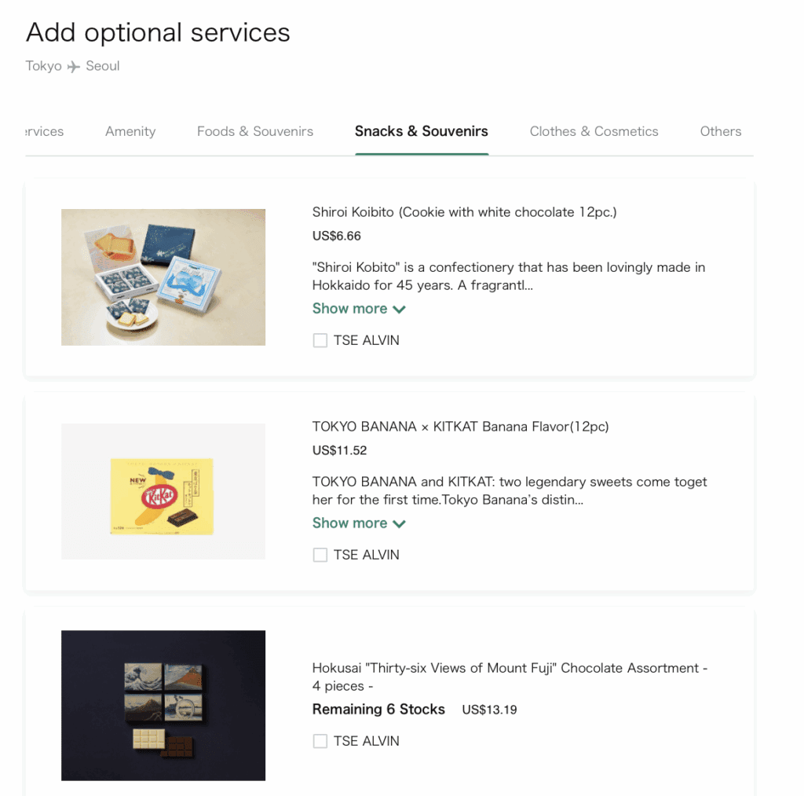Click the airplane icon between Tokyo and Seoul
The height and width of the screenshot is (796, 804).
tap(74, 67)
